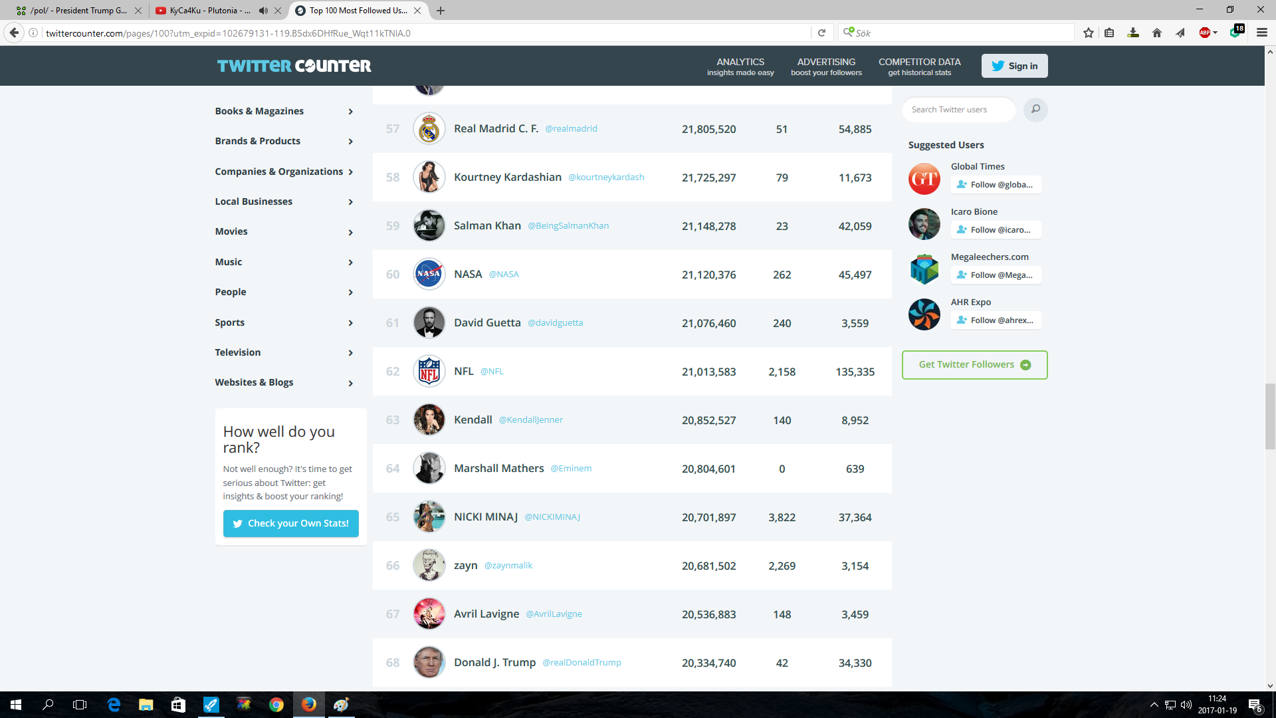
Task: Click the AHR Expo swirl icon
Action: (x=924, y=314)
